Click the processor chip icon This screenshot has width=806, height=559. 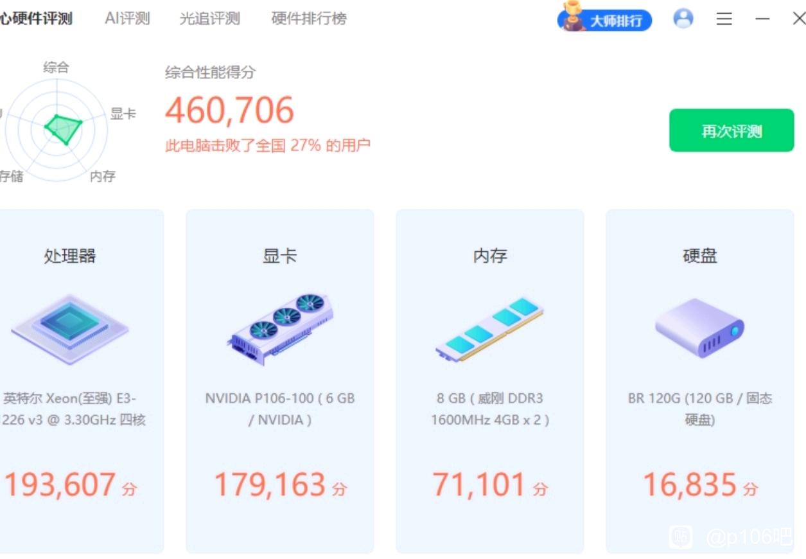[69, 330]
